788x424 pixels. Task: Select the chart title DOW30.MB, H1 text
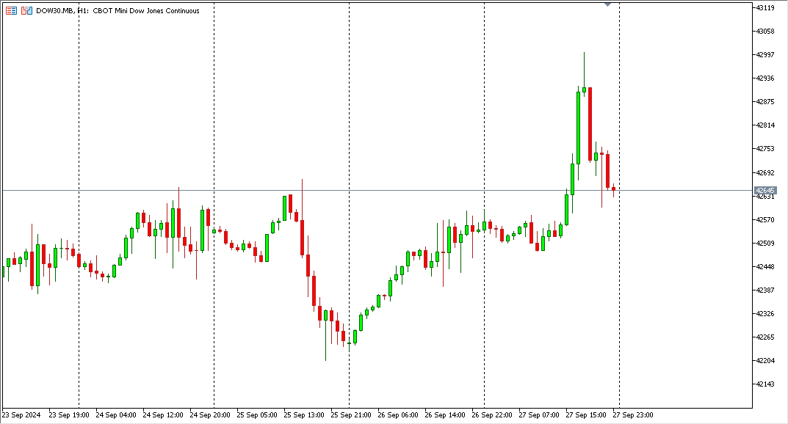pyautogui.click(x=62, y=10)
